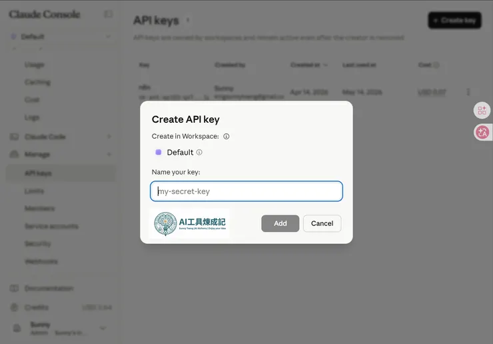
Task: Open Cost in the sidebar
Action: coord(32,100)
